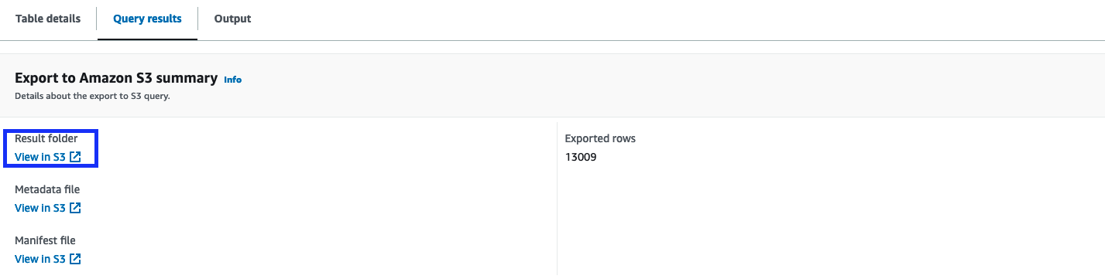
Task: Open the Output tab
Action: [232, 19]
